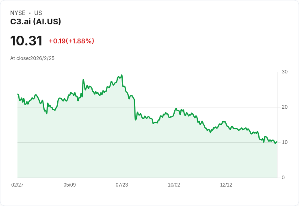Select the 12/12 date on x-axis
The image size is (299, 206).
[x=226, y=185]
